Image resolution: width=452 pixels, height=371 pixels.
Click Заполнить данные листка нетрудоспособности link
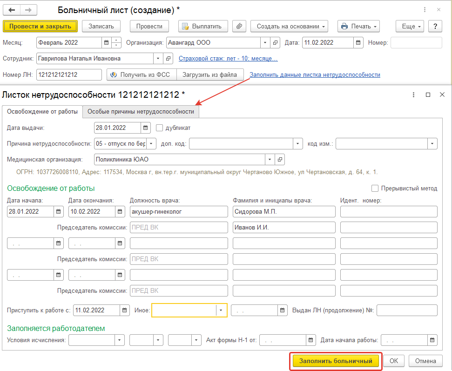[315, 74]
